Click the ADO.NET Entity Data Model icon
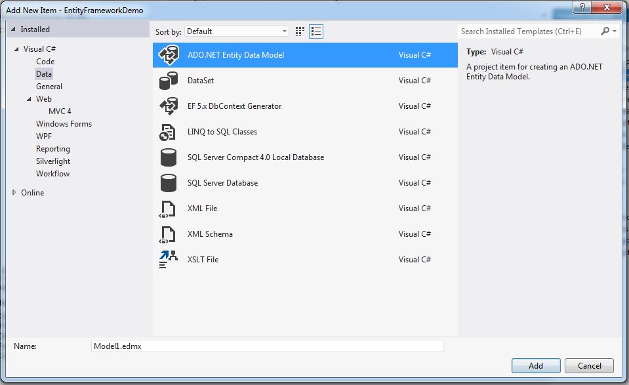The image size is (629, 385). (x=169, y=56)
